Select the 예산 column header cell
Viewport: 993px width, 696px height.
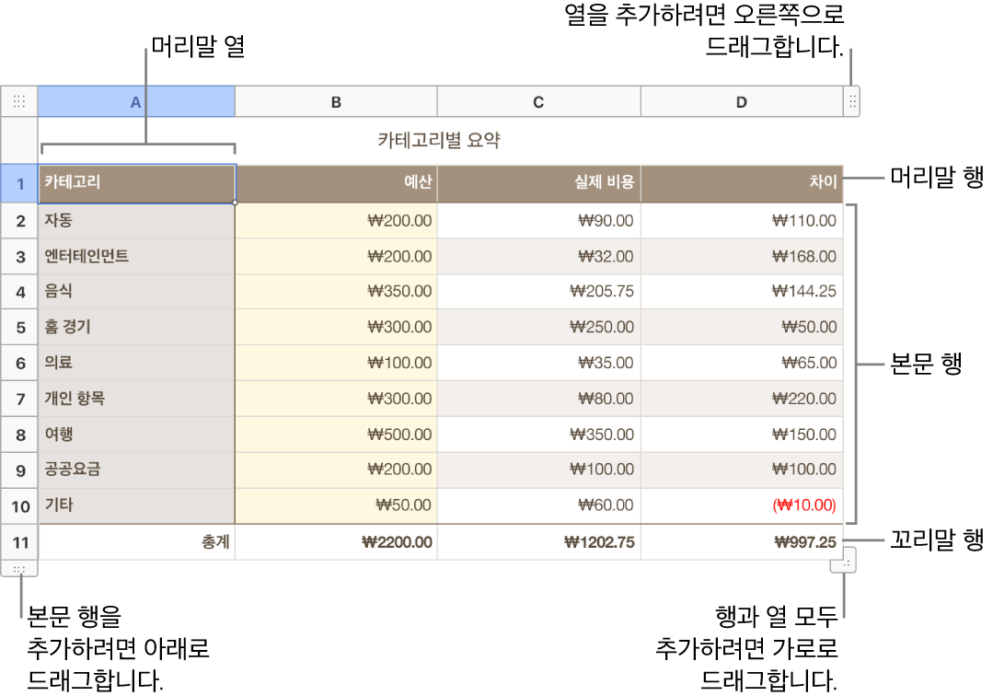336,183
